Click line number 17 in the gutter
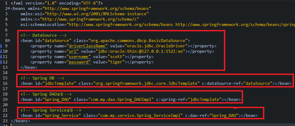This screenshot has height=126, width=295. (x=5, y=89)
